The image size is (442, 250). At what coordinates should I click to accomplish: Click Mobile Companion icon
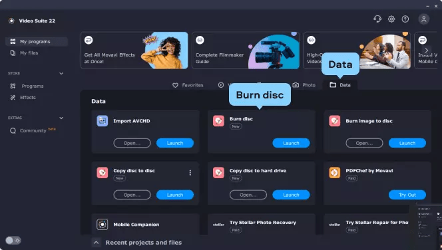(x=103, y=224)
